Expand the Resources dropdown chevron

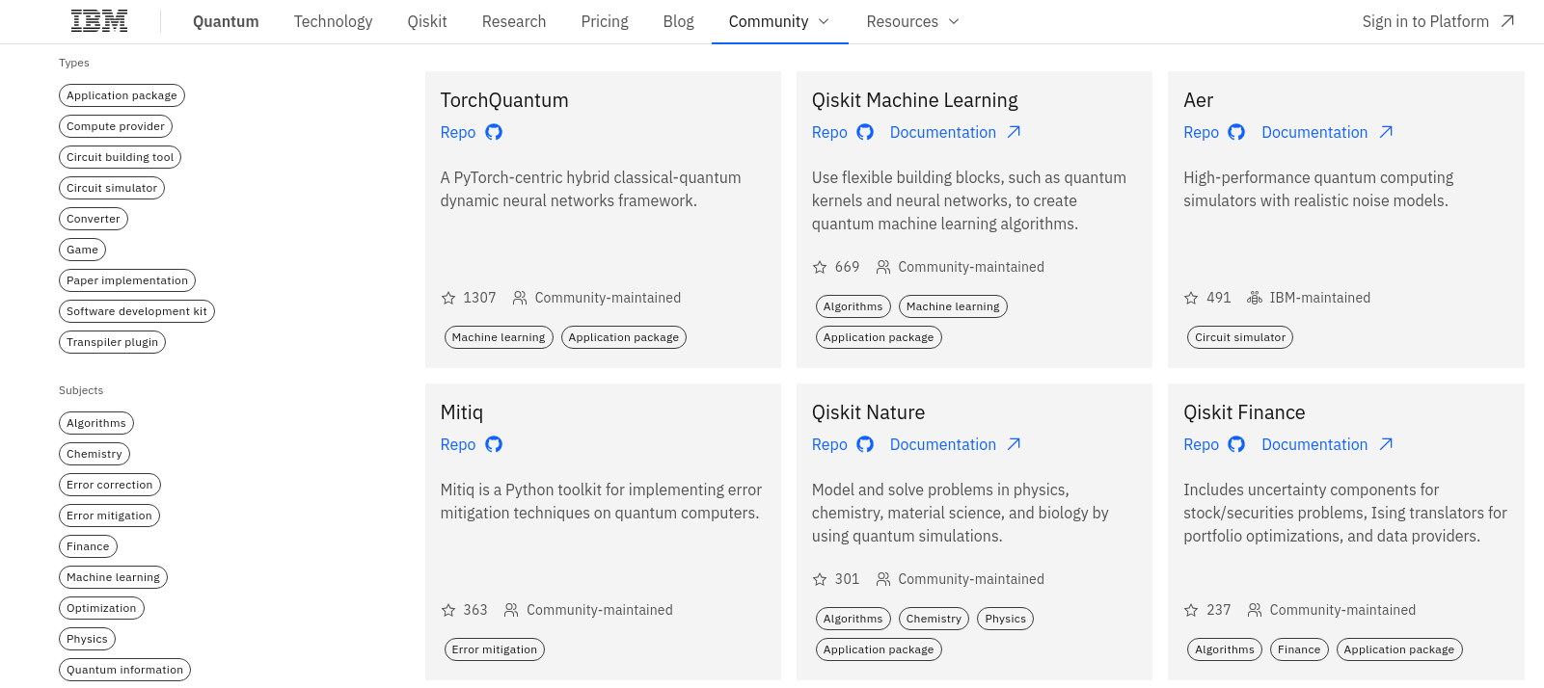(954, 21)
